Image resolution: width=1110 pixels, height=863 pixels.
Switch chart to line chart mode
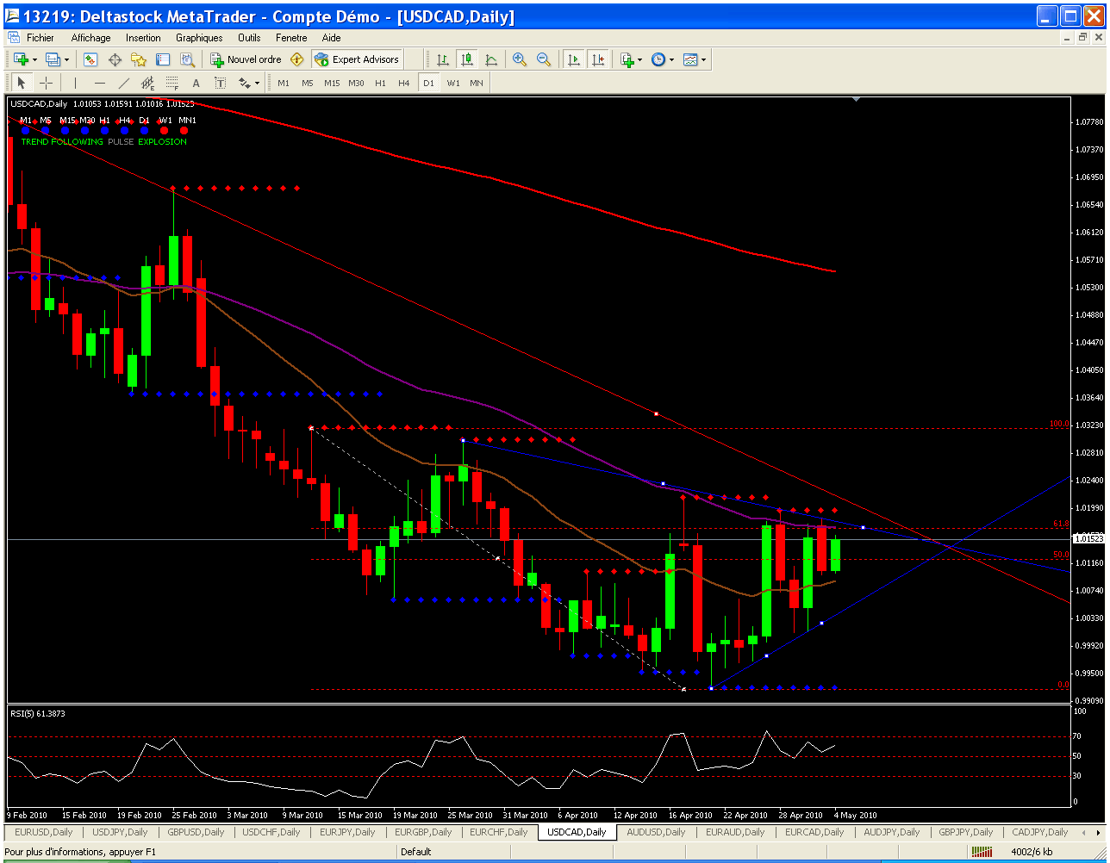click(490, 59)
